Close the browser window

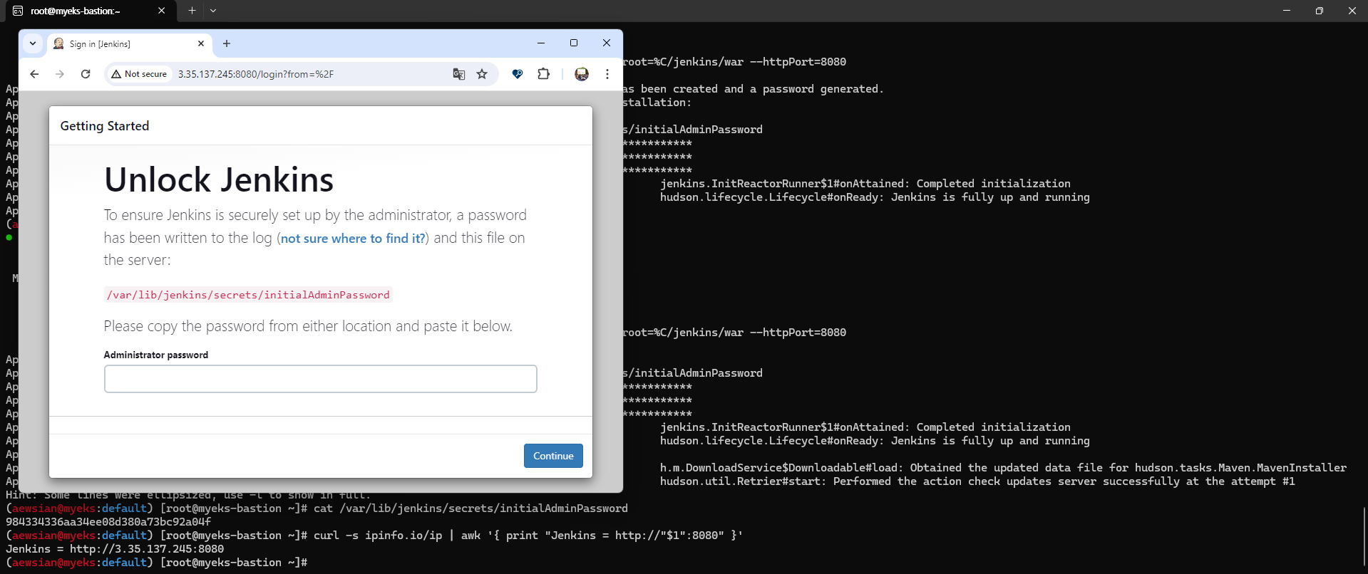tap(607, 43)
